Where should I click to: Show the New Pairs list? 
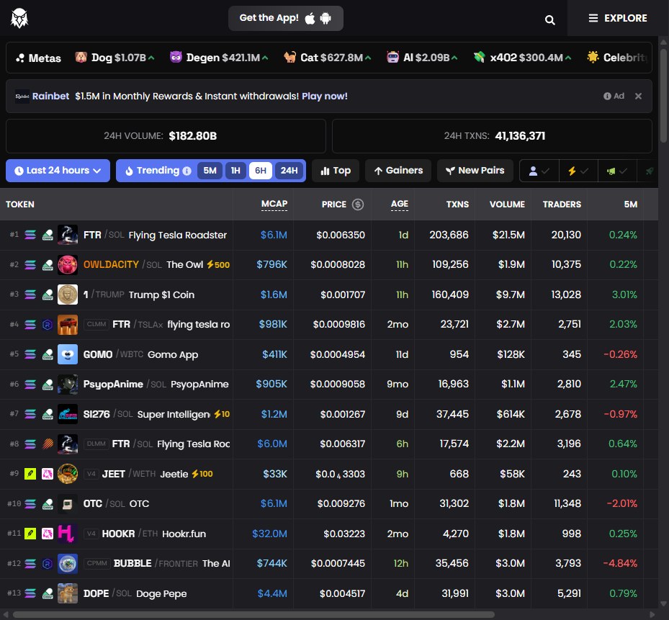[475, 171]
